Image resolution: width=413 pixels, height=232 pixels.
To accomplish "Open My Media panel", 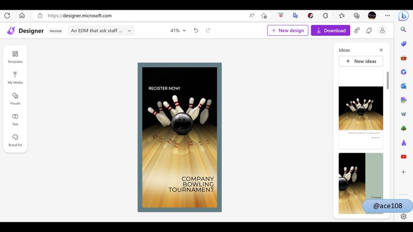I will 15,78.
